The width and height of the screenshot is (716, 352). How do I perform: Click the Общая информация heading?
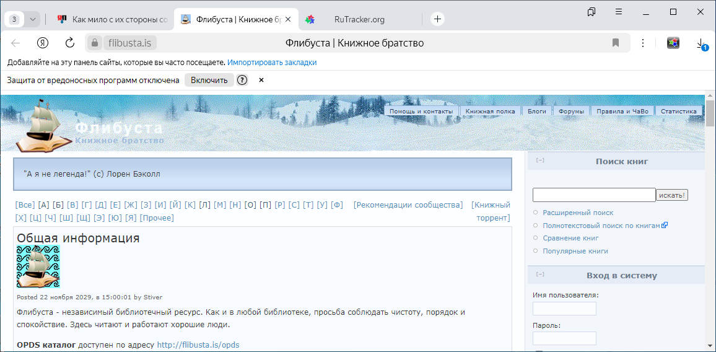pyautogui.click(x=78, y=238)
